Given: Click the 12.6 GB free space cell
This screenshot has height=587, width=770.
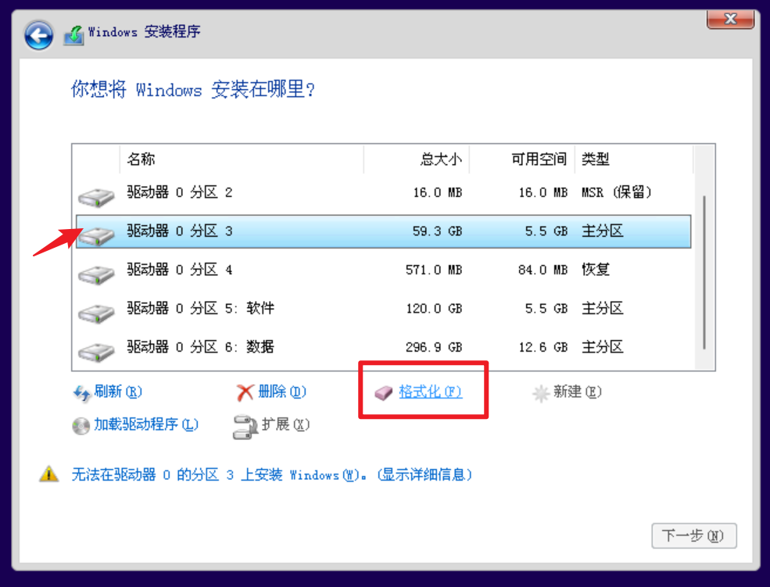Looking at the screenshot, I should [543, 348].
